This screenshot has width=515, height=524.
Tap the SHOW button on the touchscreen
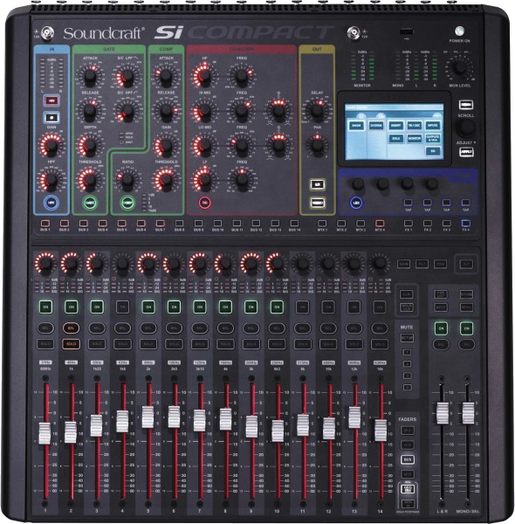pos(356,126)
